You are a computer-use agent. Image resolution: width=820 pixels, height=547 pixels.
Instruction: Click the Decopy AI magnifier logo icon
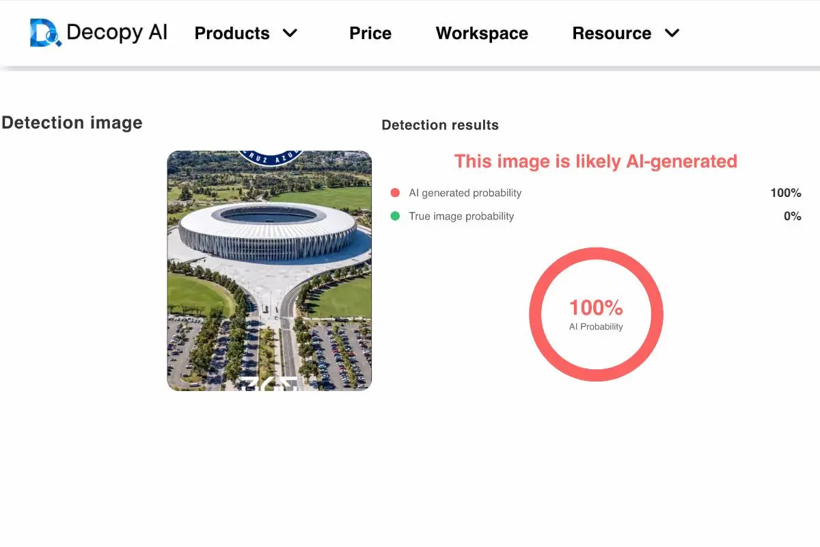click(x=45, y=33)
